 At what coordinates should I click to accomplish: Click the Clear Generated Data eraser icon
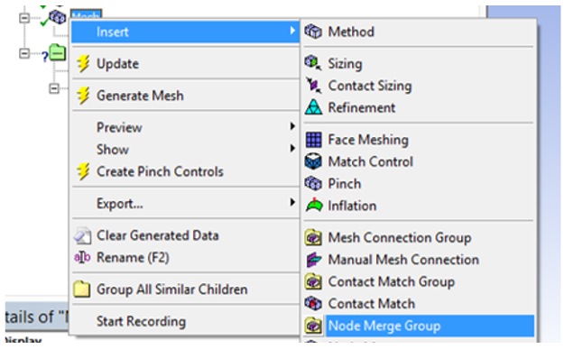pyautogui.click(x=82, y=235)
